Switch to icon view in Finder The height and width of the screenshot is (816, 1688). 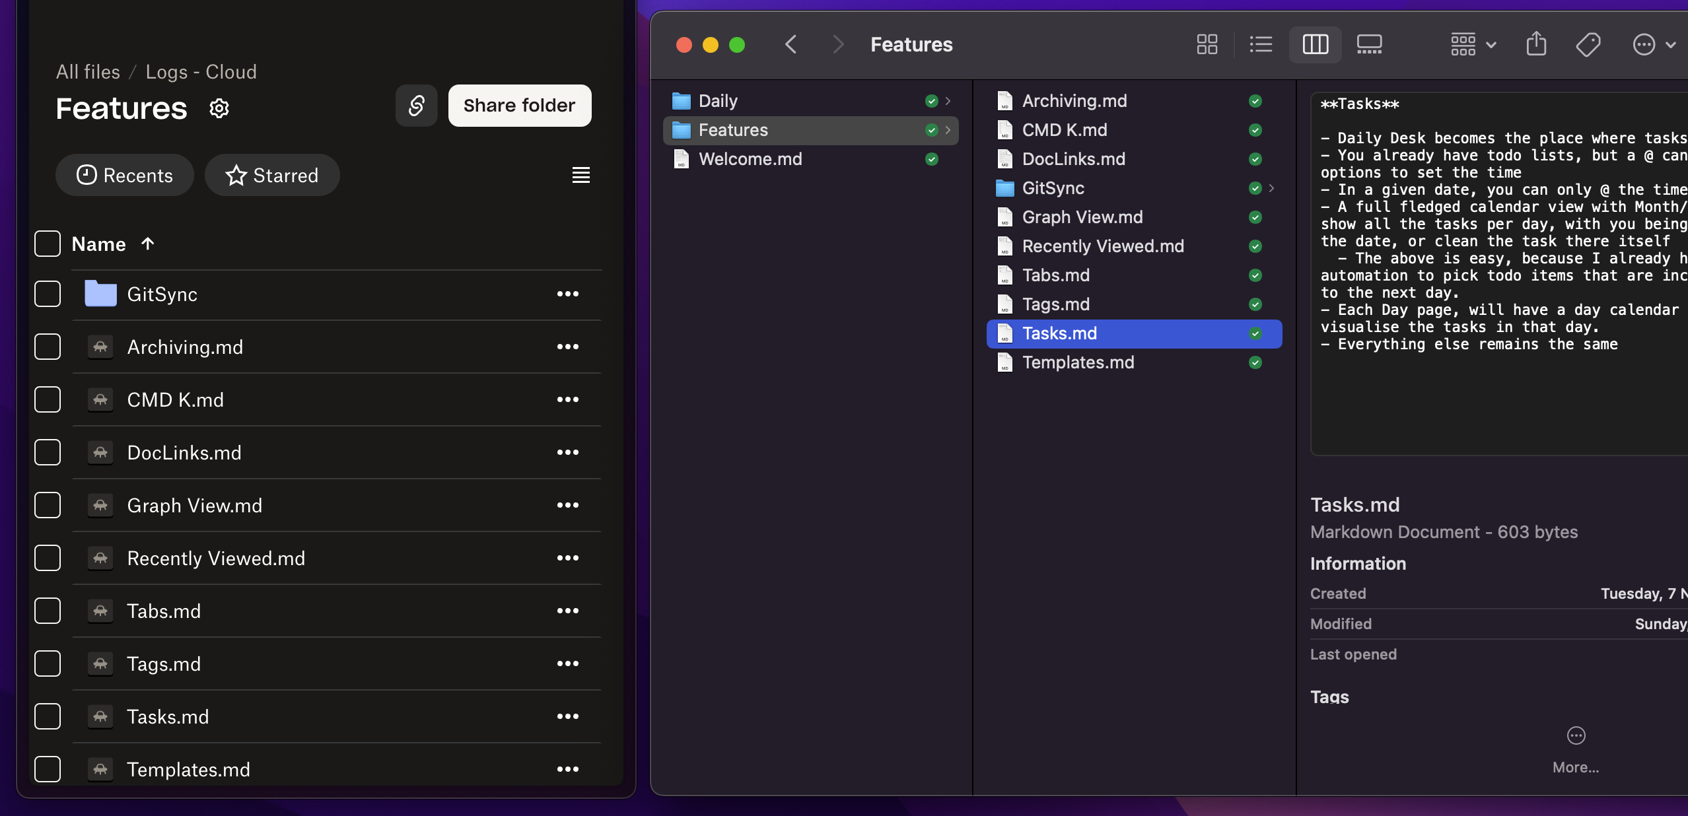tap(1207, 44)
